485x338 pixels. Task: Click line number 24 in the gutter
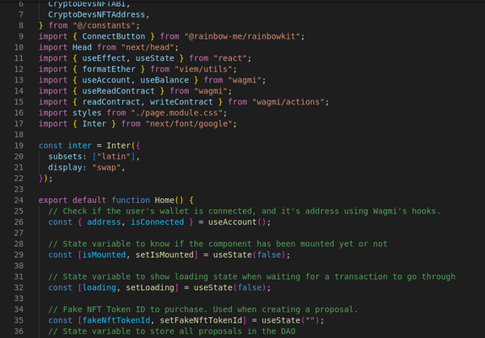19,201
